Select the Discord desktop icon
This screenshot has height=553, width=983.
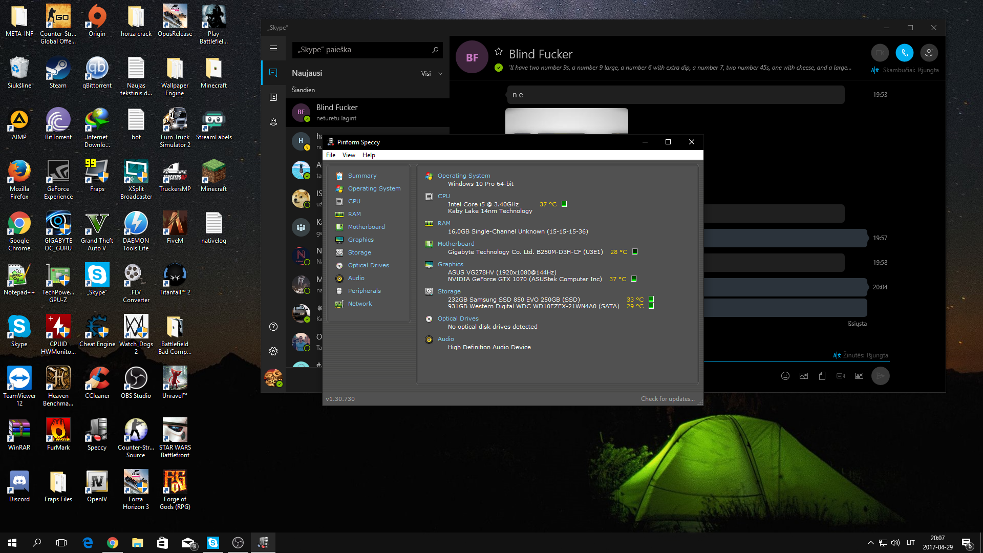pyautogui.click(x=19, y=486)
